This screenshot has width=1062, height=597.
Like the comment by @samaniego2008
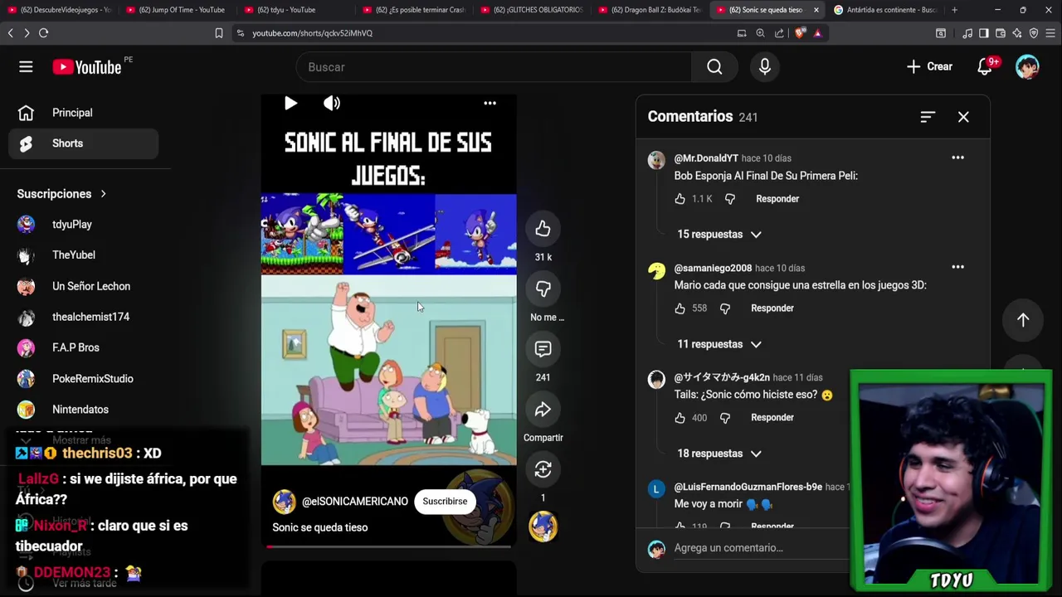(x=680, y=308)
